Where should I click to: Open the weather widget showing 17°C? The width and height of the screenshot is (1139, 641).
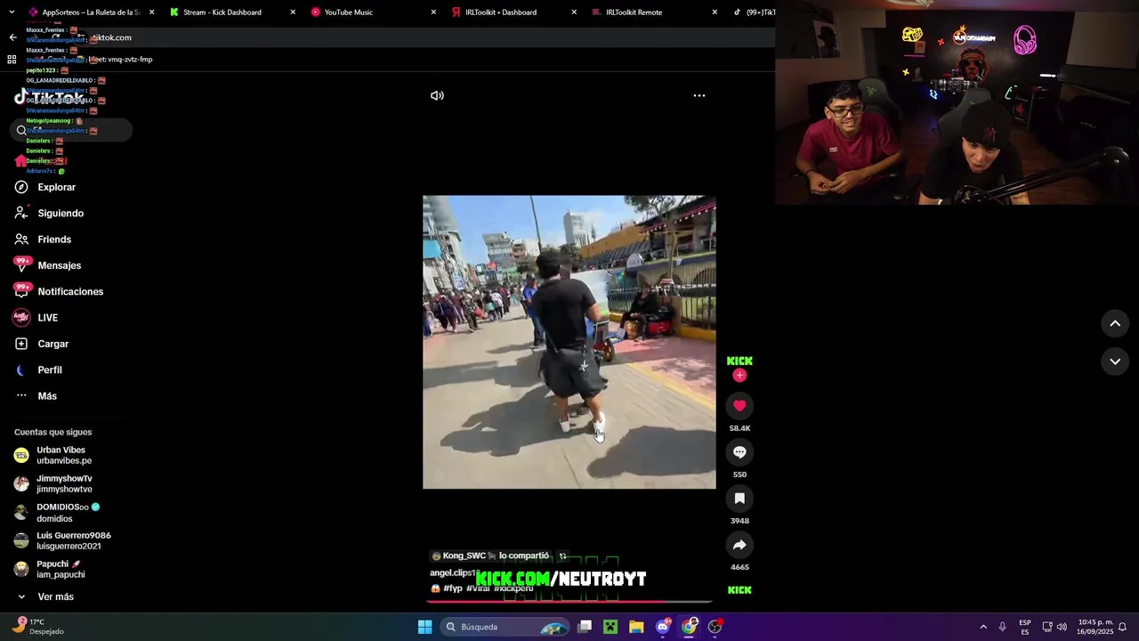click(39, 627)
